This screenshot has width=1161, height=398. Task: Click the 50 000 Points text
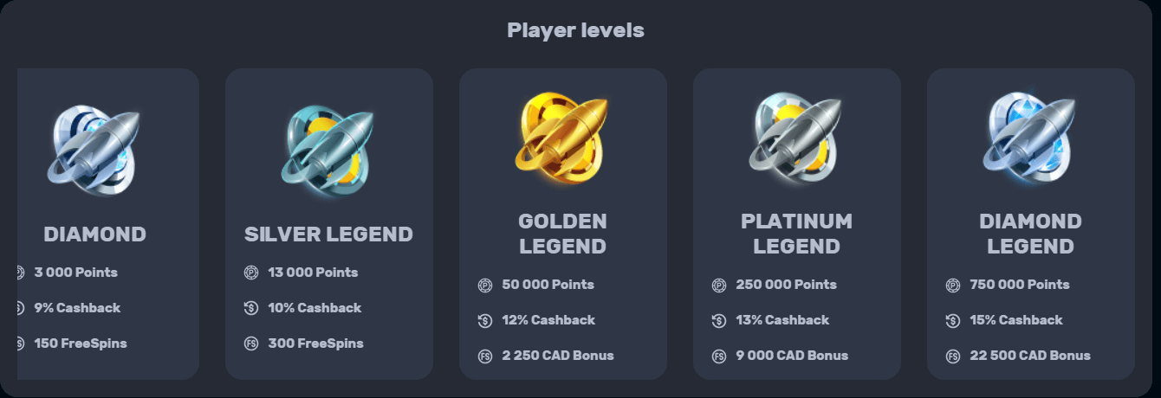(x=548, y=285)
